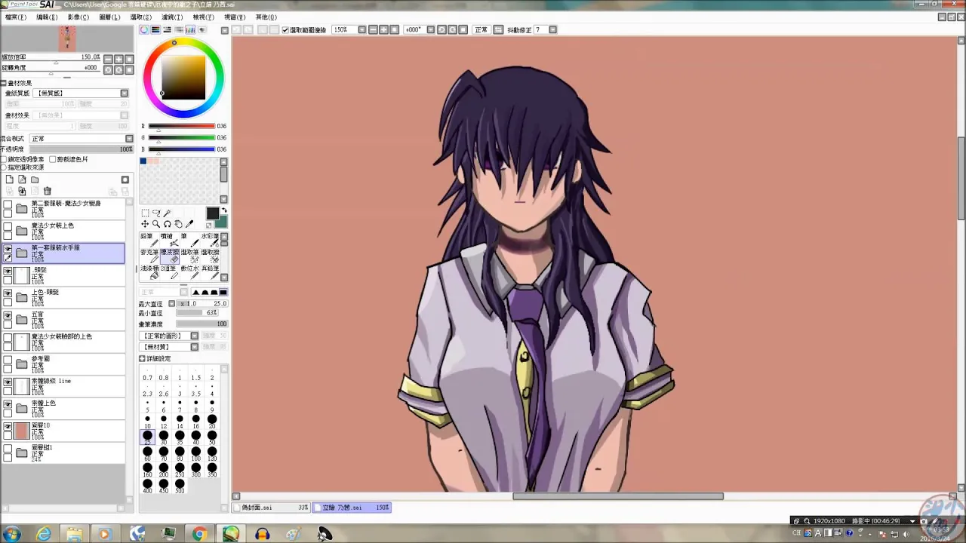This screenshot has width=966, height=543.
Task: Open the 編輯 Edit menu
Action: pos(47,17)
